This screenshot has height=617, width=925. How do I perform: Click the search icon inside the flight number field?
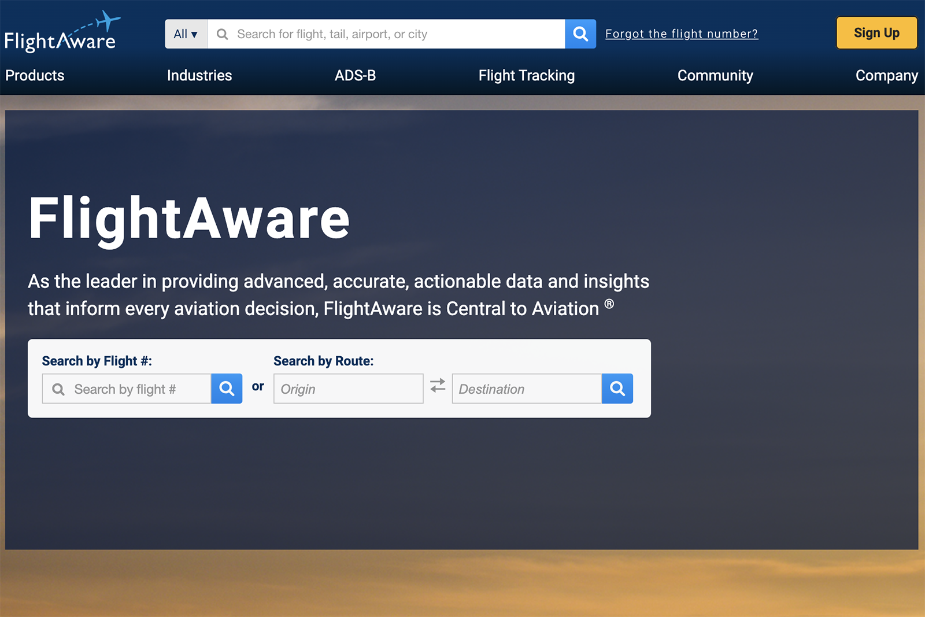[58, 389]
